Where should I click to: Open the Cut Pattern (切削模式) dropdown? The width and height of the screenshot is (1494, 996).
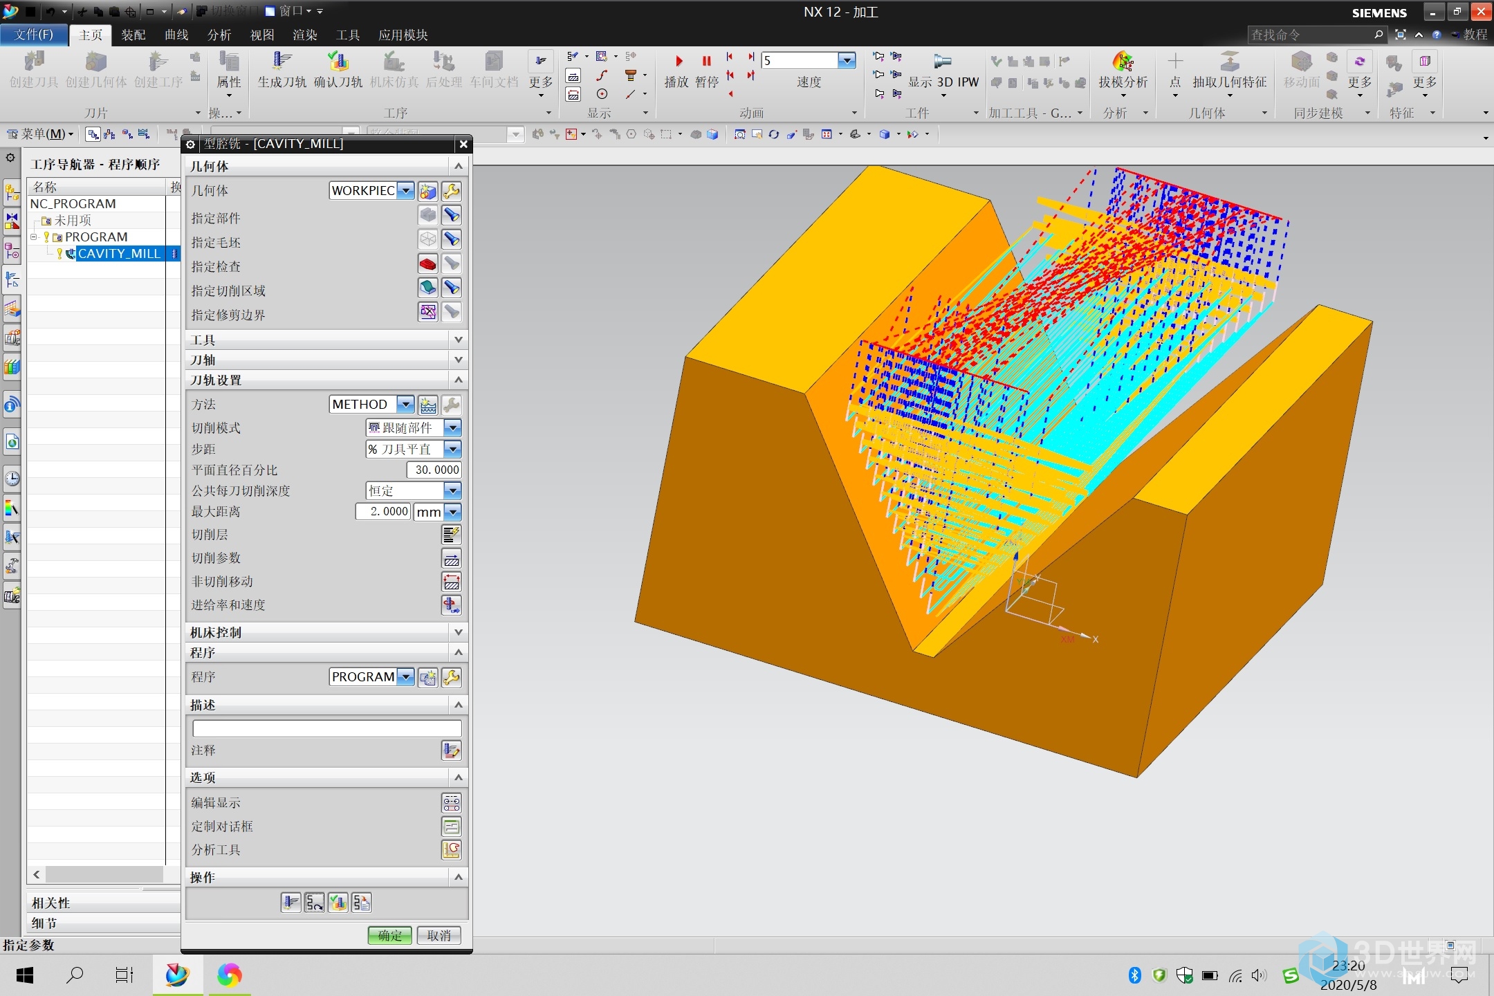click(452, 427)
